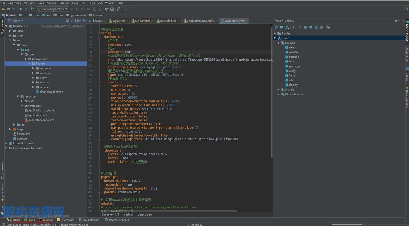The height and width of the screenshot is (226, 409).
Task: Open the Analyze menu
Action: pos(51,3)
